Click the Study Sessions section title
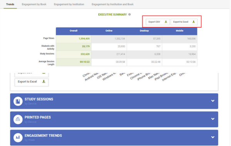 pyautogui.click(x=39, y=99)
